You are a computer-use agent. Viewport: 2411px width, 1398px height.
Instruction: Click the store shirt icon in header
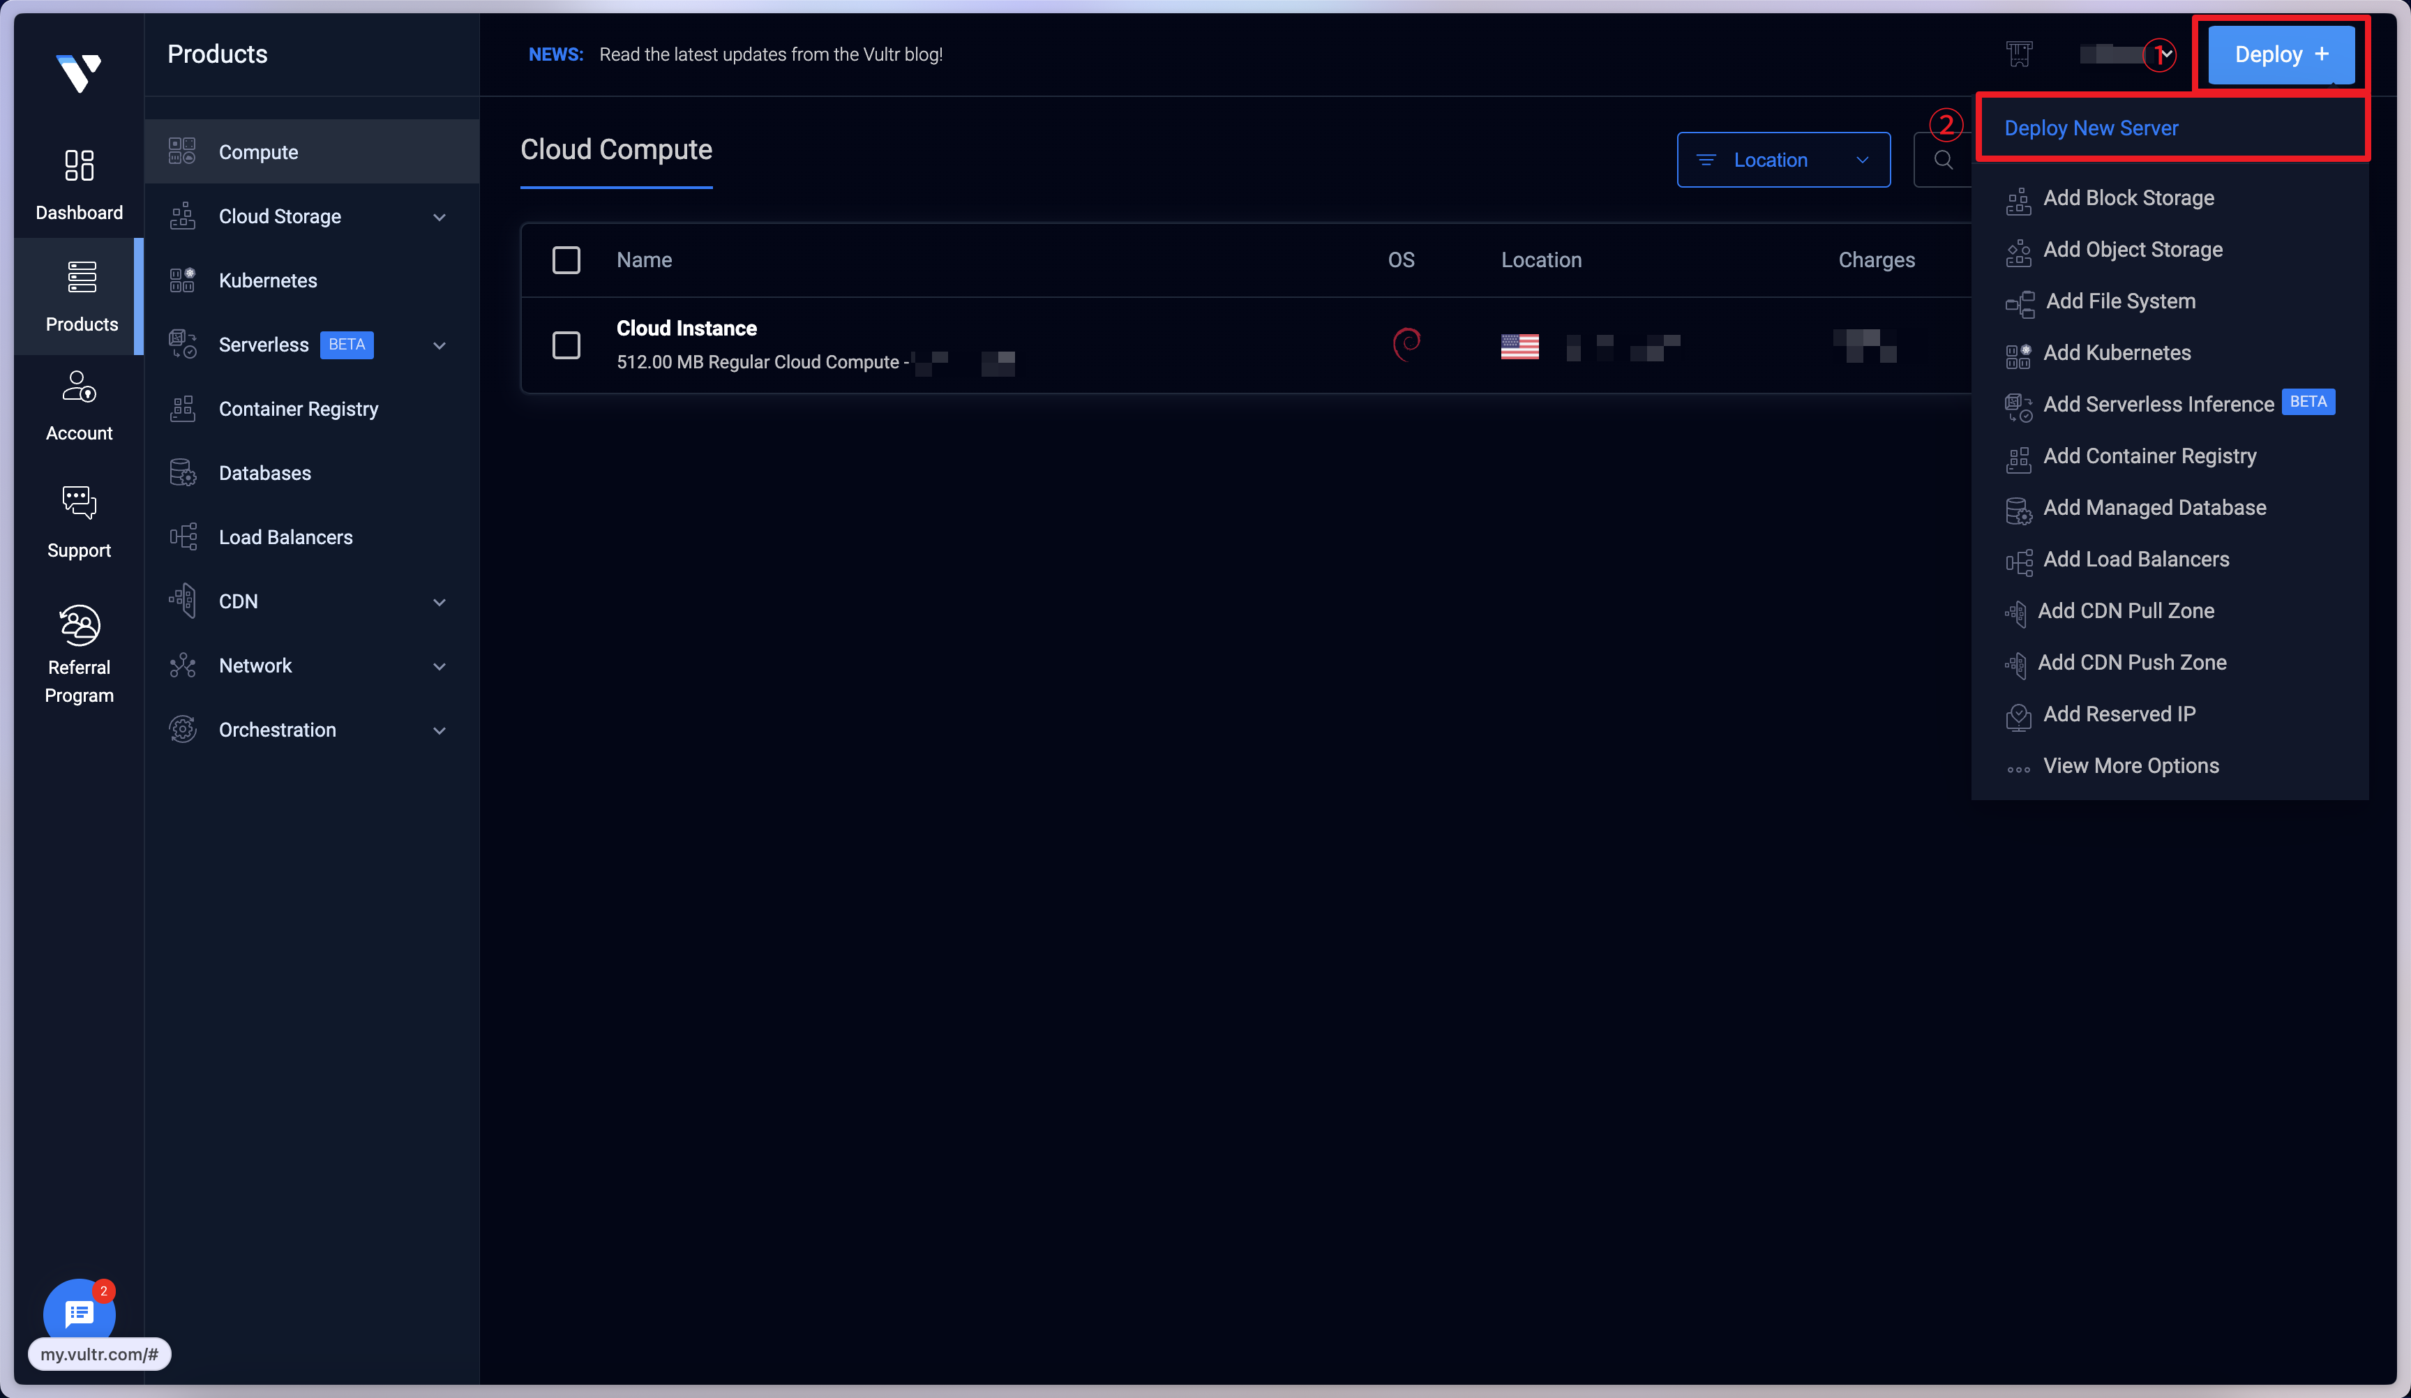coord(2019,54)
